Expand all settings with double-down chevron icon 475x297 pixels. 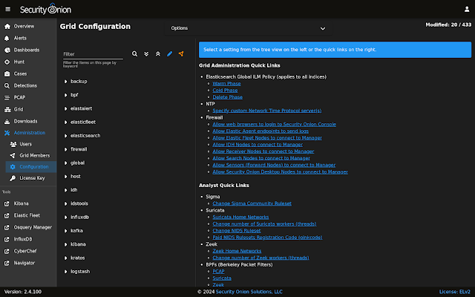click(146, 54)
